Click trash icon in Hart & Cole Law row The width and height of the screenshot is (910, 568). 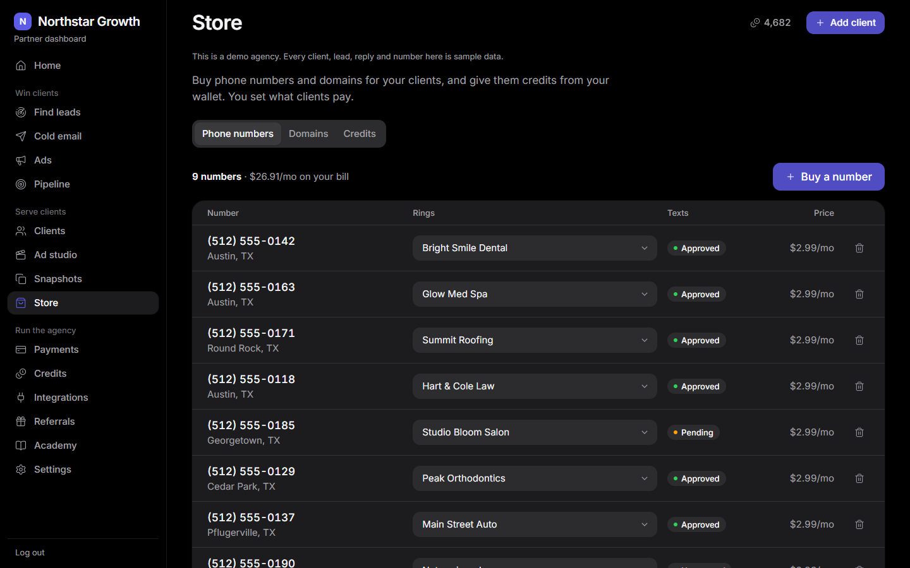[859, 386]
